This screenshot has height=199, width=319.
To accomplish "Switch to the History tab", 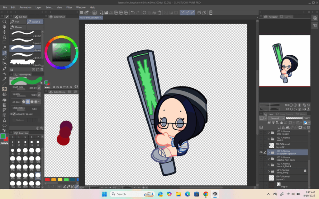I will point(303,114).
